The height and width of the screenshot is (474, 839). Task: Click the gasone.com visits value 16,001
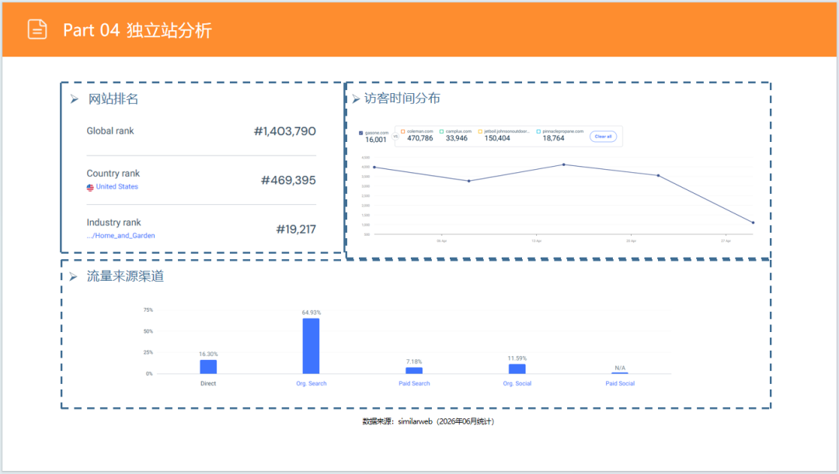point(376,140)
